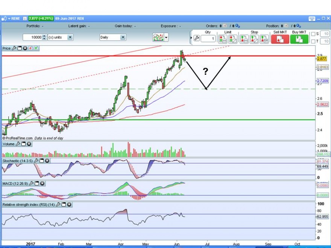The height and width of the screenshot is (248, 331).
Task: Click first Stop order icon
Action: (244, 39)
